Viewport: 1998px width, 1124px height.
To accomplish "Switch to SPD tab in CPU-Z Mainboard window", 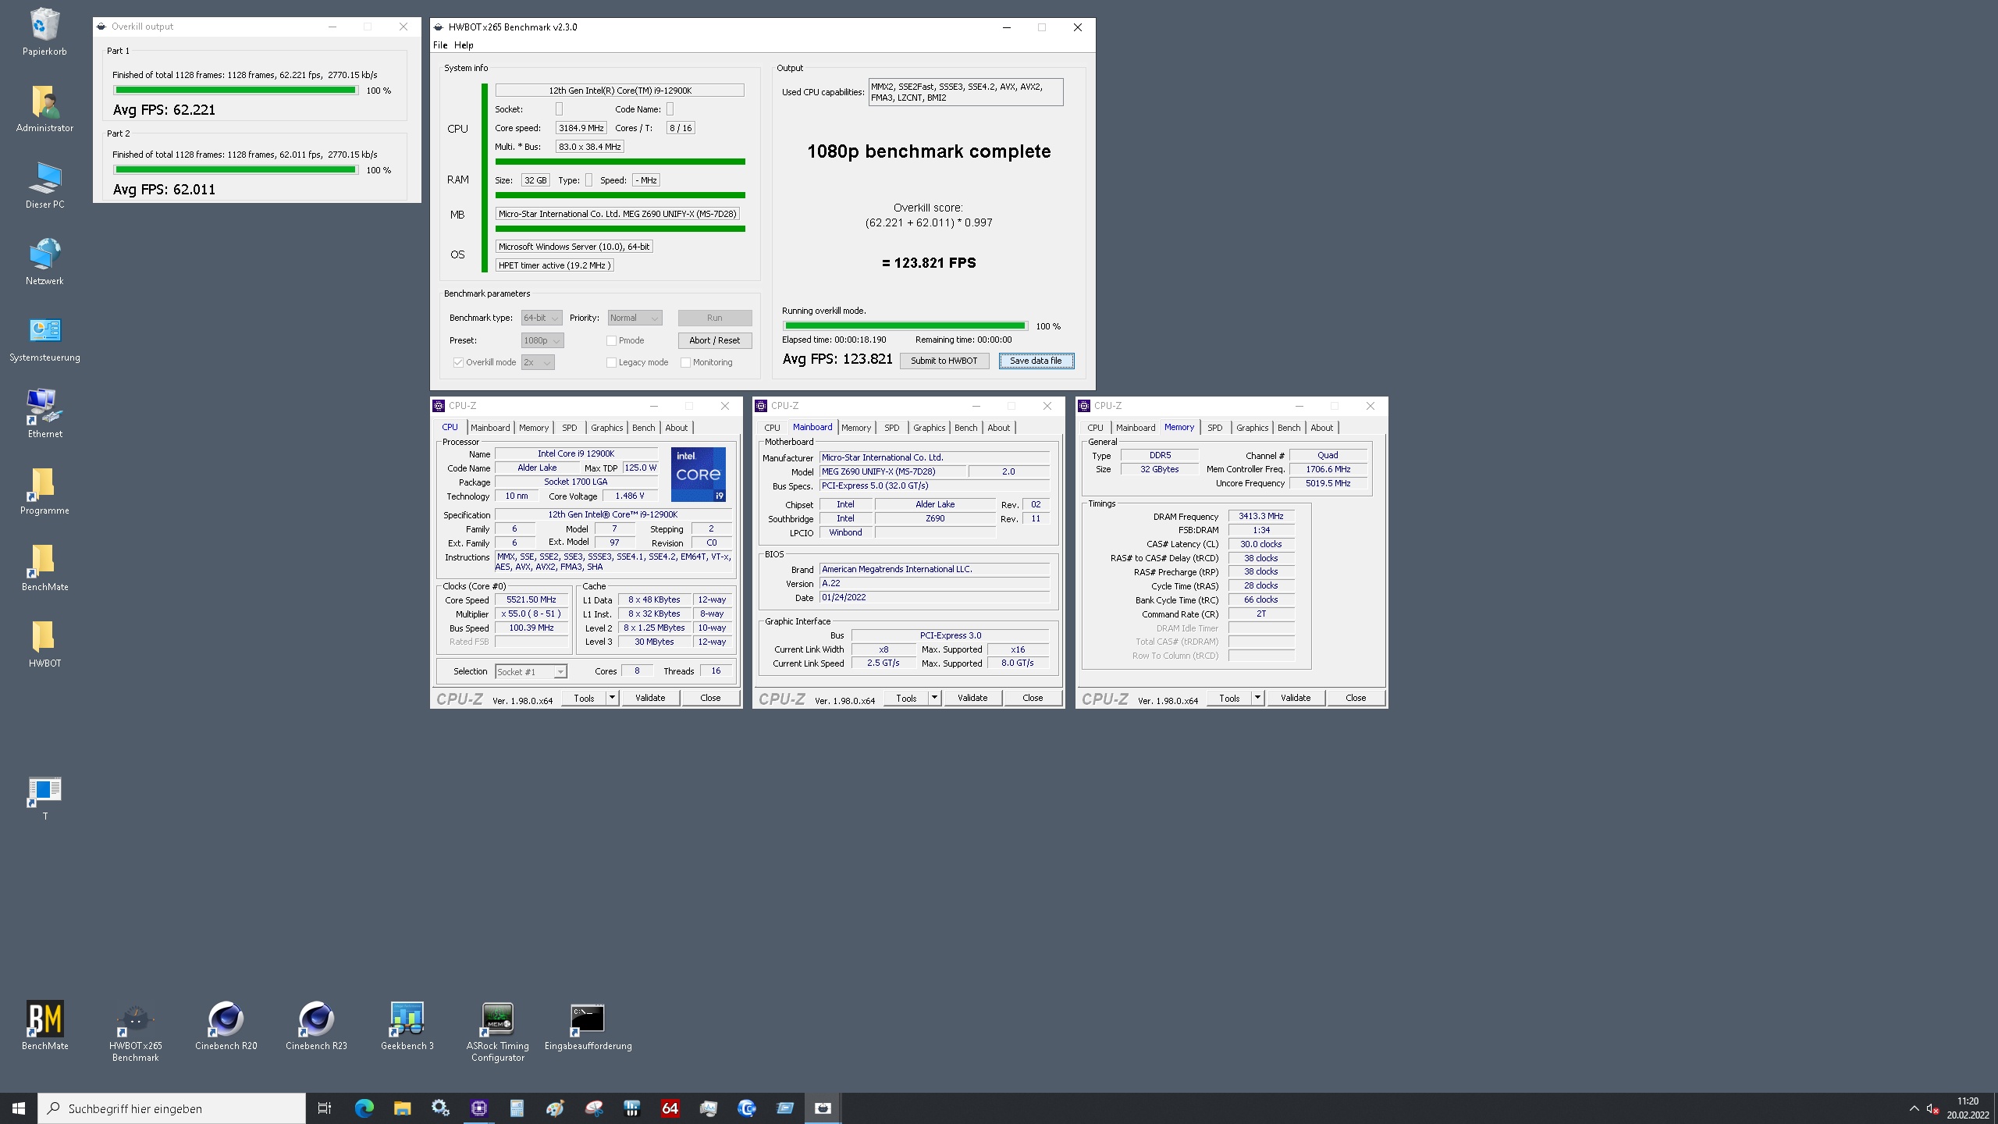I will pyautogui.click(x=892, y=428).
